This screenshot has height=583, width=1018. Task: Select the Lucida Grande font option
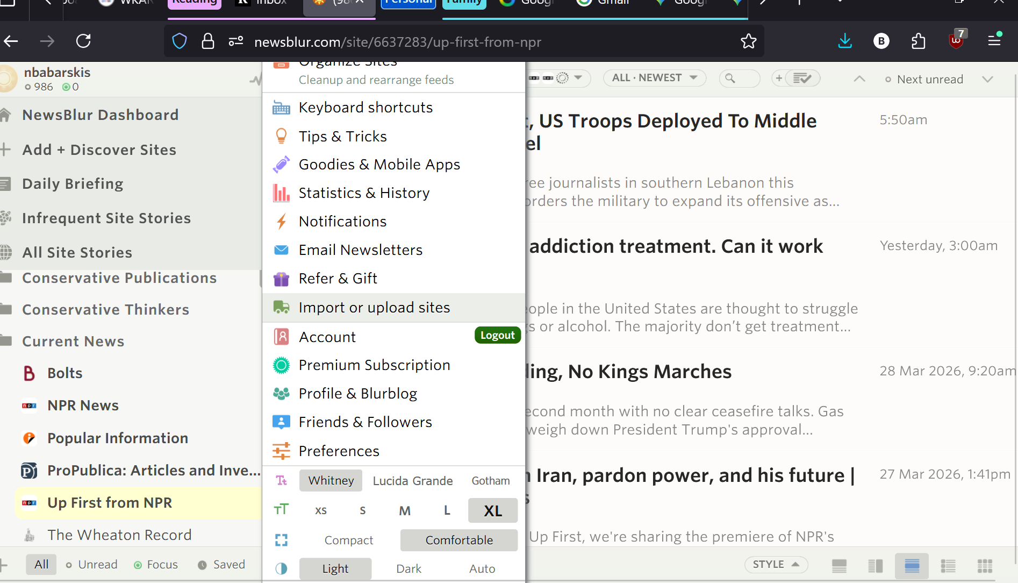pyautogui.click(x=413, y=481)
